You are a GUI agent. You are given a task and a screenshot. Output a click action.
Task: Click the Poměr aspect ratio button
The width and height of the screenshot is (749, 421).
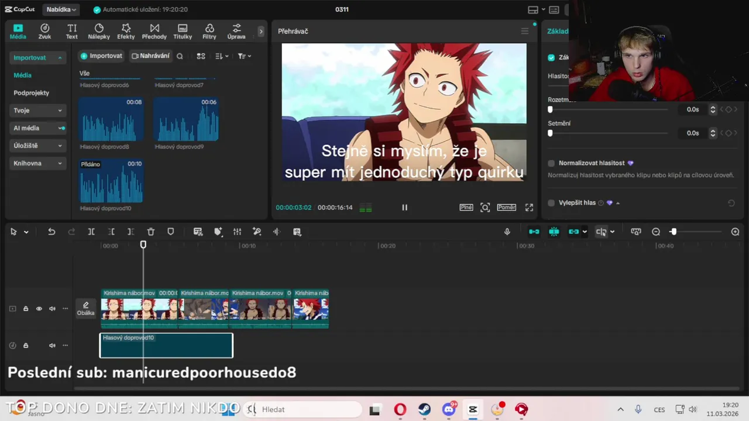pyautogui.click(x=507, y=208)
